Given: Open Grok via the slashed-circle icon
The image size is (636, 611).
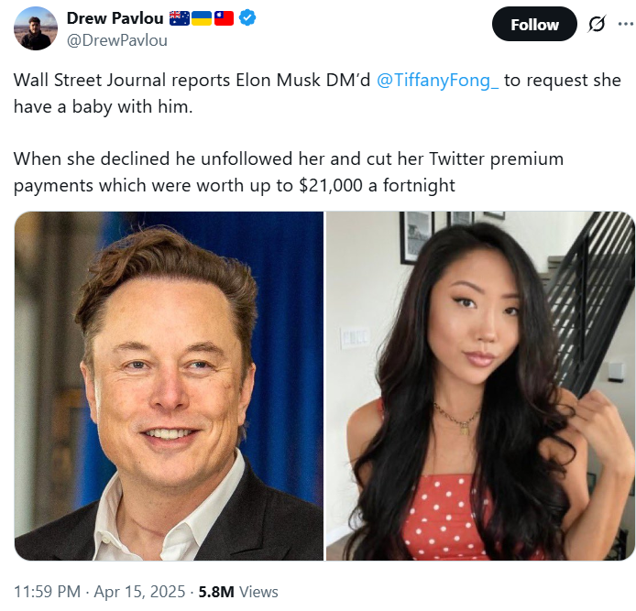Looking at the screenshot, I should pyautogui.click(x=597, y=25).
